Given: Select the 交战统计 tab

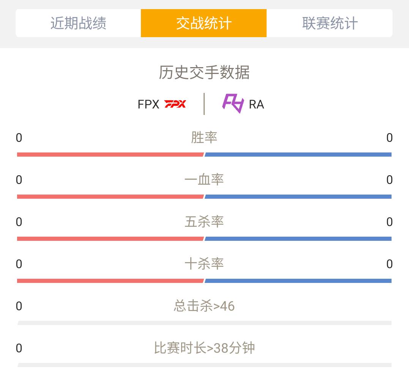Looking at the screenshot, I should coord(204,23).
